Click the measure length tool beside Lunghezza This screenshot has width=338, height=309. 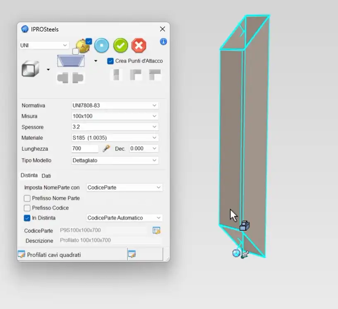(x=106, y=149)
